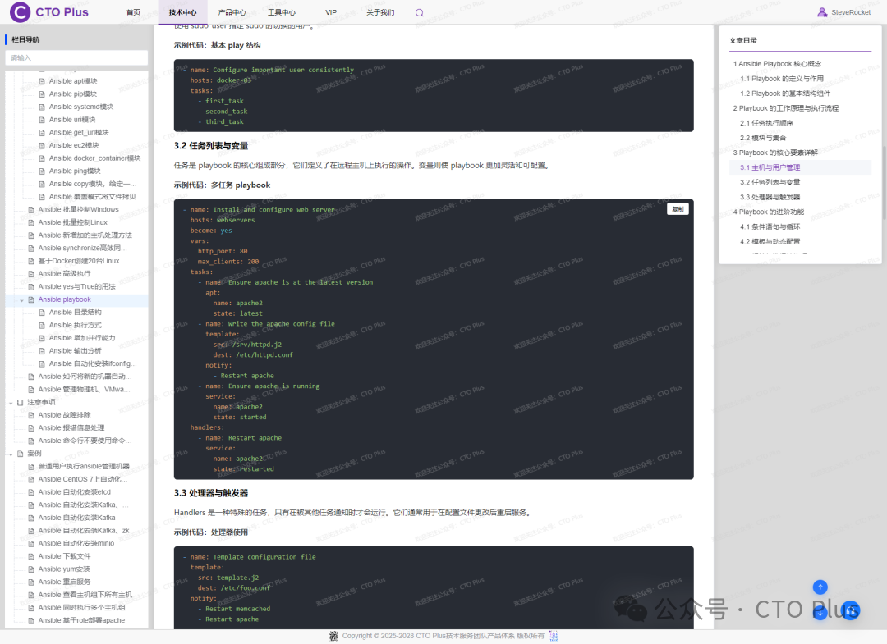Click the WeChat 公众号 icon
Viewport: 887px width, 644px height.
632,610
